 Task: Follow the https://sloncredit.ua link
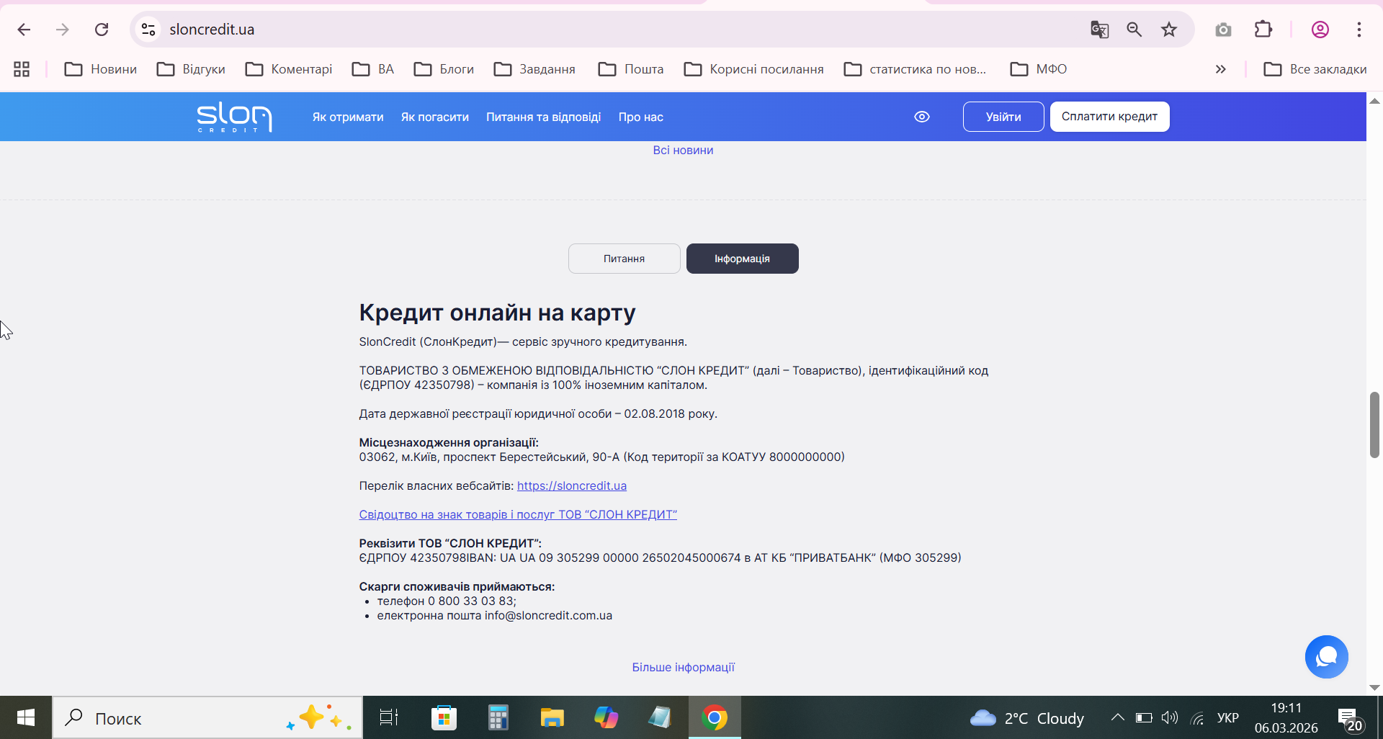tap(572, 485)
